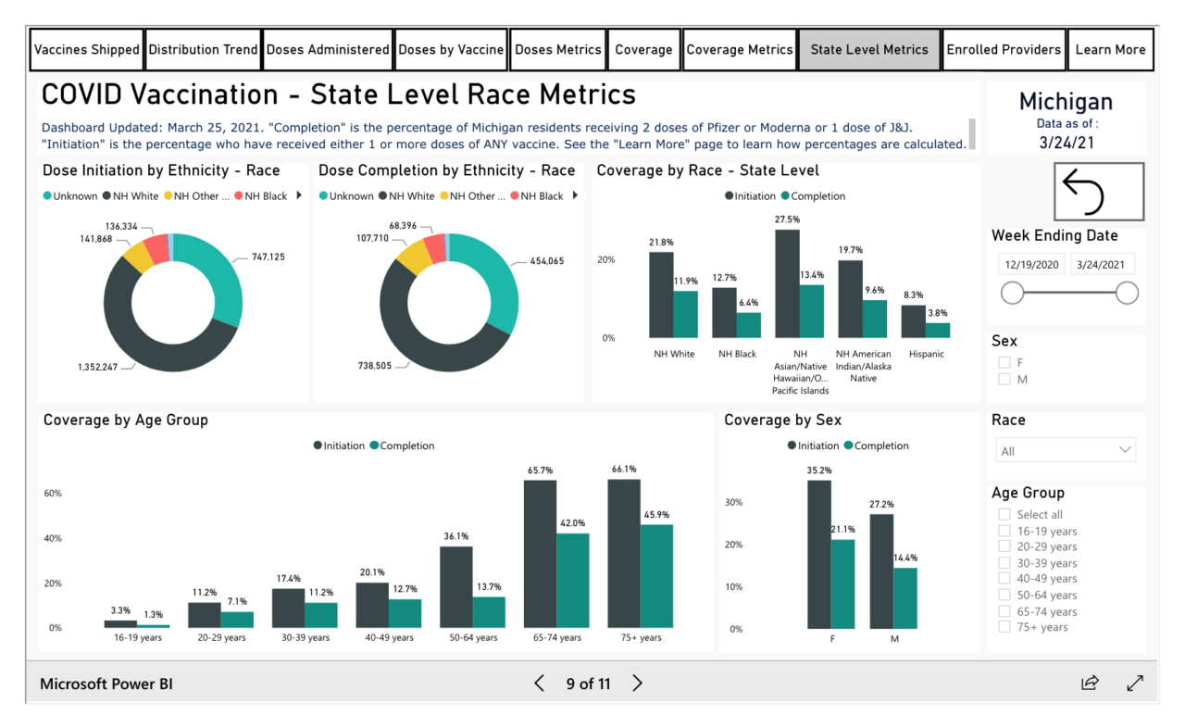The image size is (1185, 728).
Task: Expand the Dose Completion chart legend arrow
Action: click(x=573, y=195)
